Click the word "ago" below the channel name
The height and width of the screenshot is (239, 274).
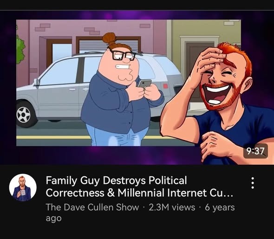[x=53, y=218]
